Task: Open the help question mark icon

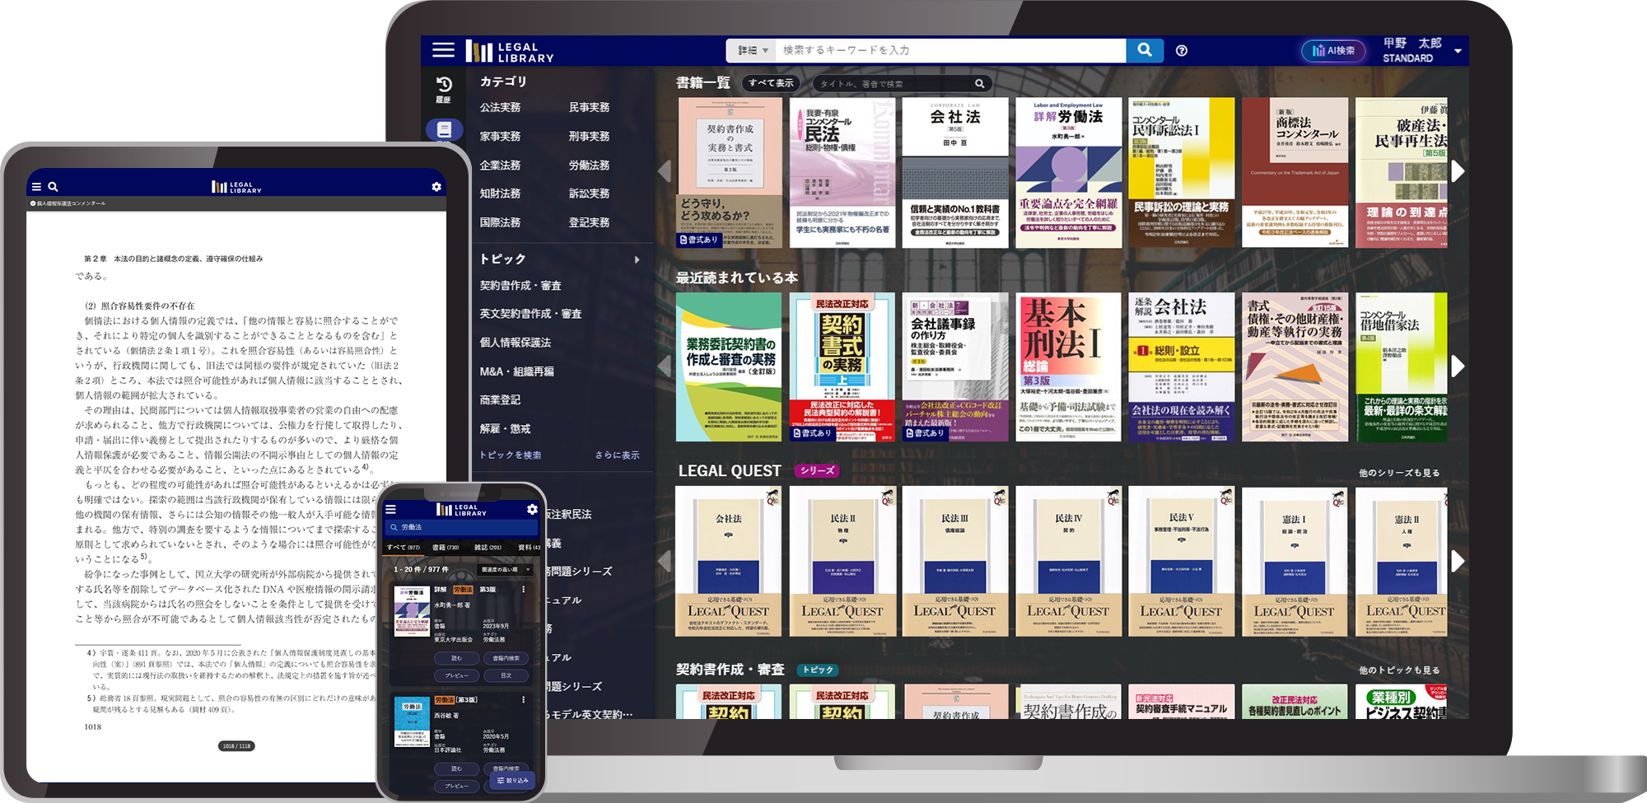Action: pyautogui.click(x=1182, y=51)
